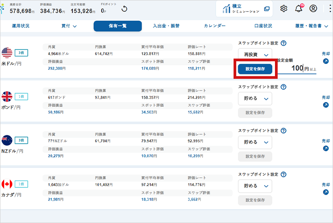
Task: Click the 売却 link for カナダ/円
Action: [326, 185]
